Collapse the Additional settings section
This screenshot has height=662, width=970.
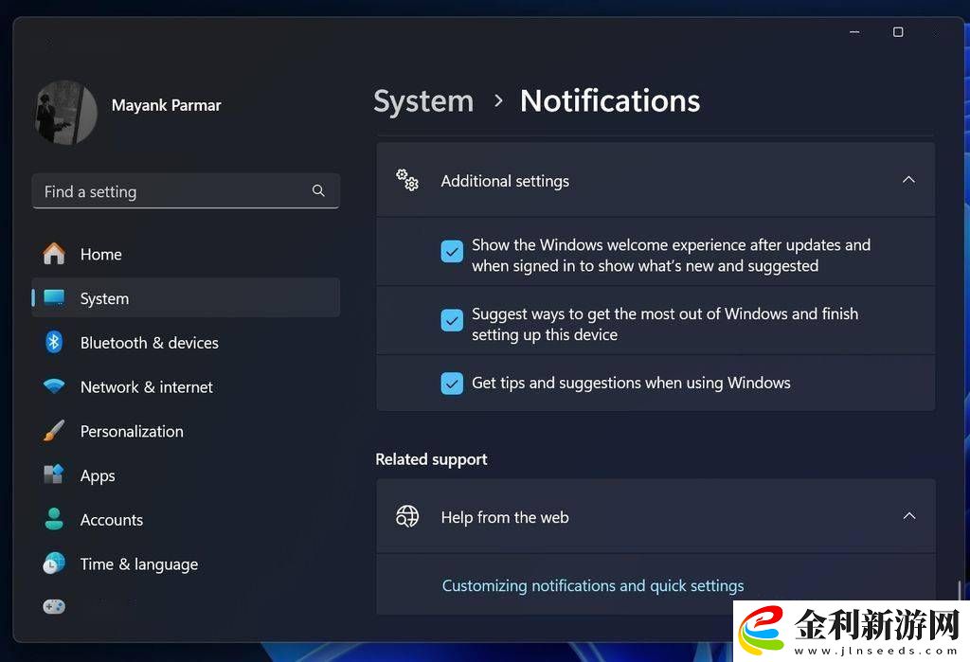tap(908, 179)
